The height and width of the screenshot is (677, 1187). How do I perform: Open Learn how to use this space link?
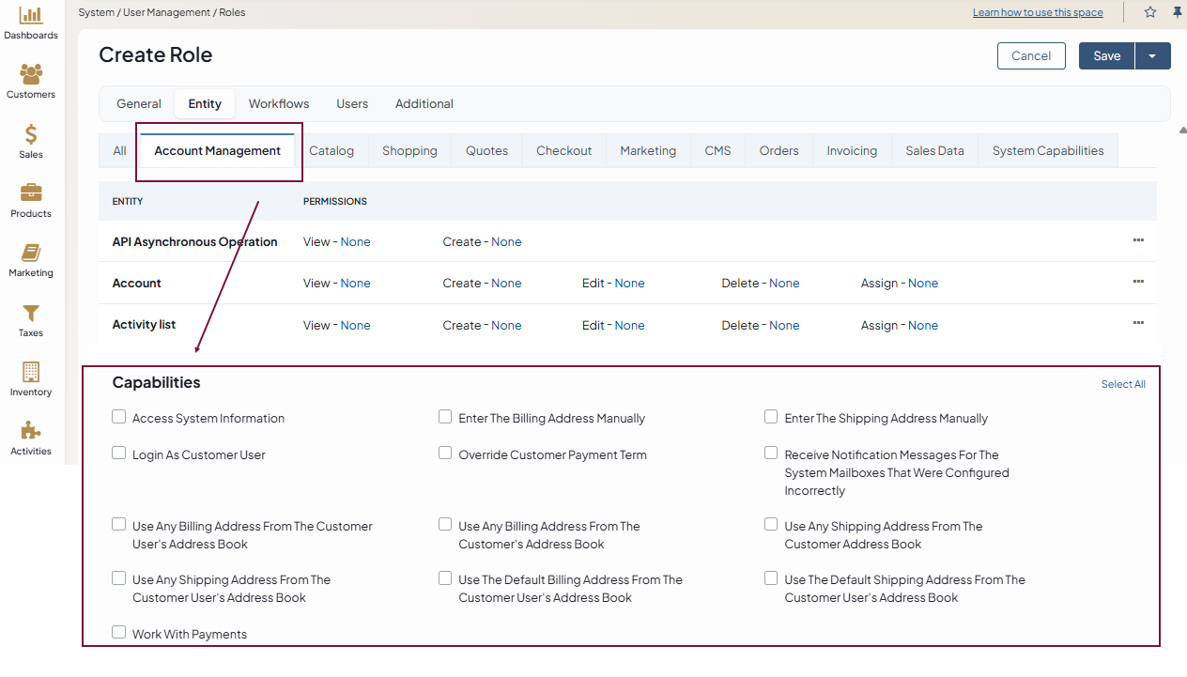click(x=1038, y=12)
